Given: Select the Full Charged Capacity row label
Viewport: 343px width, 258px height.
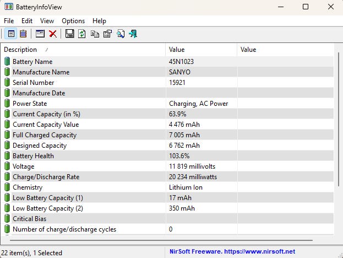Looking at the screenshot, I should pyautogui.click(x=45, y=135).
